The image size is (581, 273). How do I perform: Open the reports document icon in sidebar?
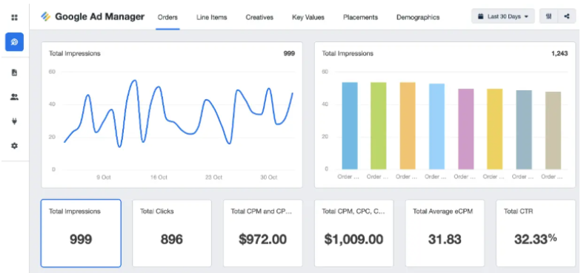click(x=15, y=73)
